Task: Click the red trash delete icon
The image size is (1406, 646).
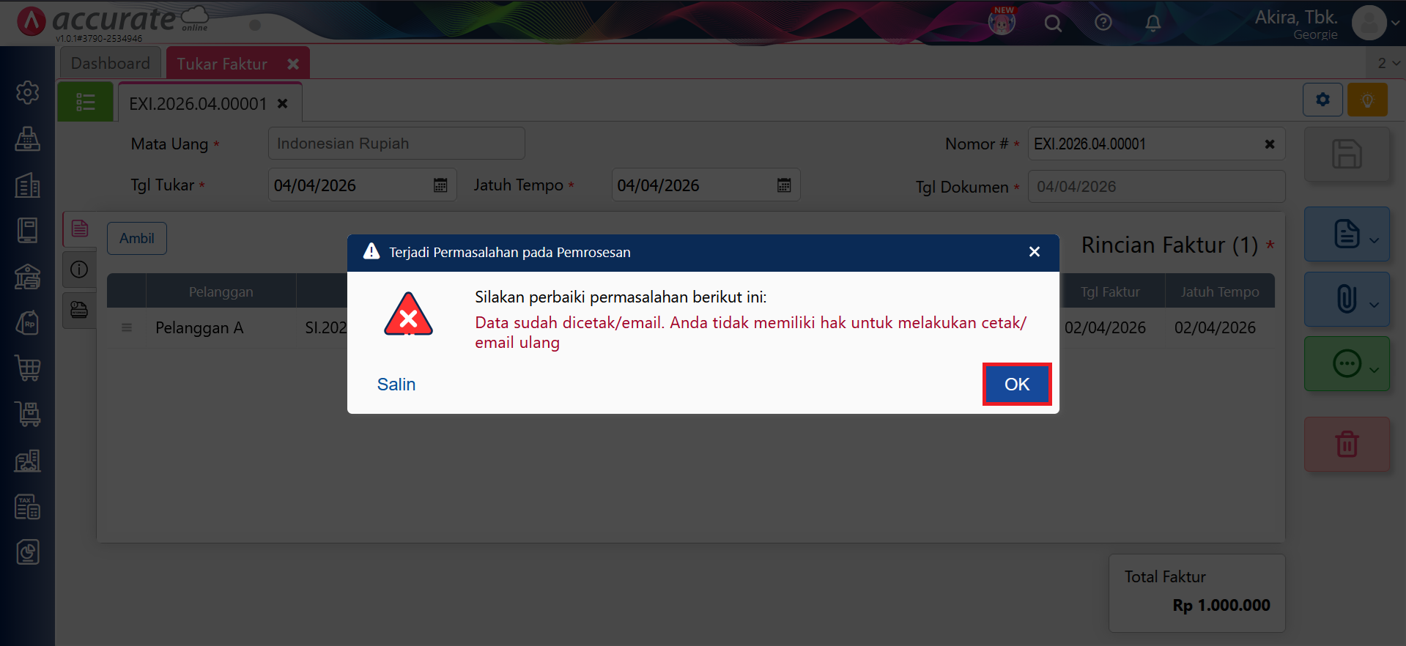Action: (x=1346, y=444)
